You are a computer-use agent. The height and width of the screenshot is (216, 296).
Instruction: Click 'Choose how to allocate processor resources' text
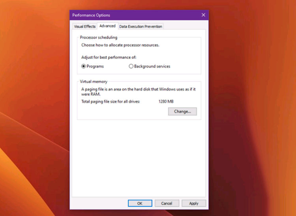(120, 45)
